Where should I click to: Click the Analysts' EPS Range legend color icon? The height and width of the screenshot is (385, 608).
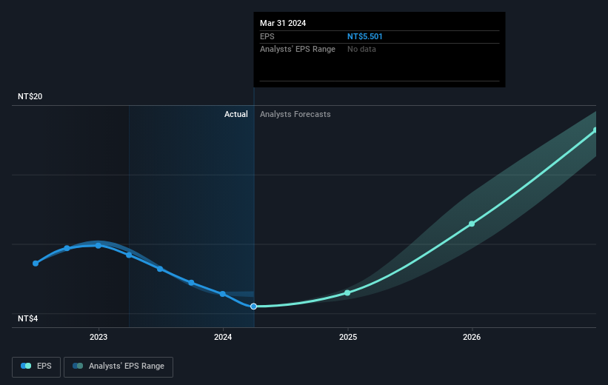point(78,366)
